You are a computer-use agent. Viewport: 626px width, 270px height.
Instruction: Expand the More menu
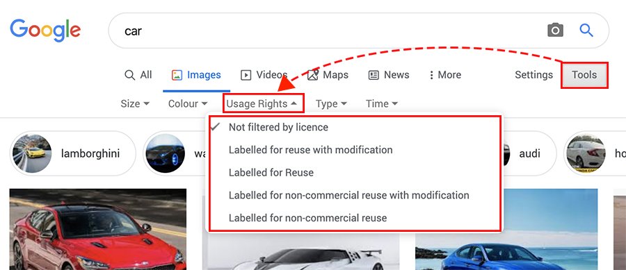pyautogui.click(x=445, y=75)
